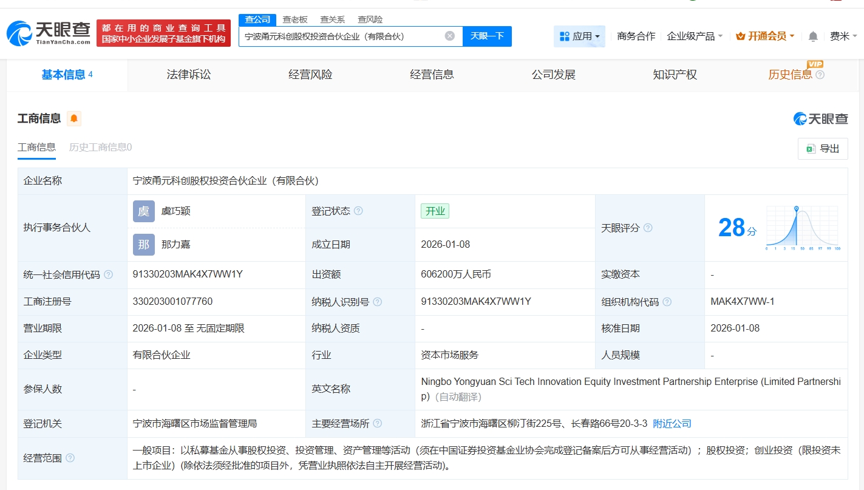Click help icon next to 天眼评分
Image resolution: width=864 pixels, height=490 pixels.
click(x=648, y=228)
